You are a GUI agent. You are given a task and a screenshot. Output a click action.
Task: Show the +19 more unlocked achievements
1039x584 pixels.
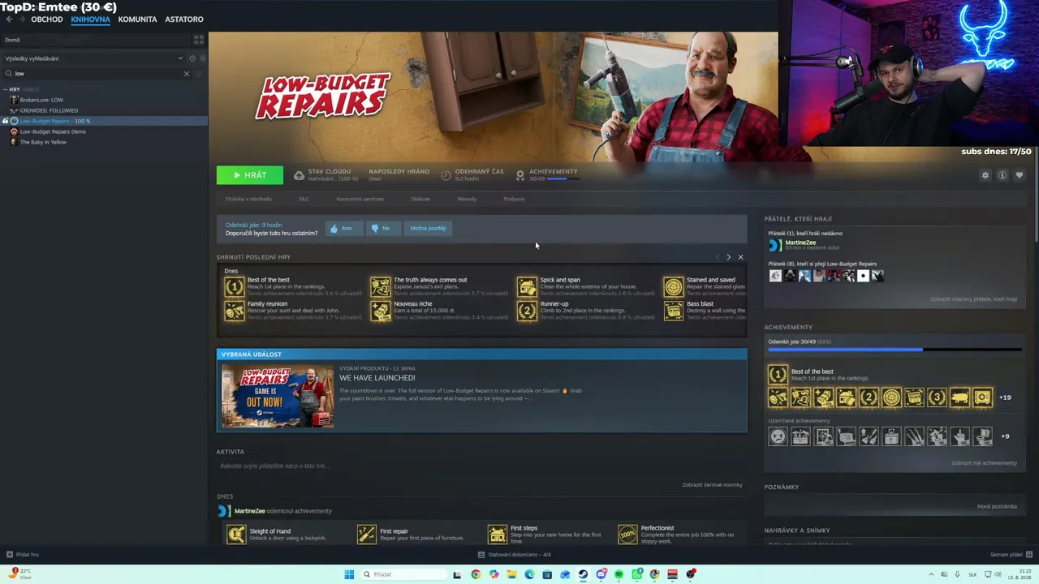(x=1005, y=397)
